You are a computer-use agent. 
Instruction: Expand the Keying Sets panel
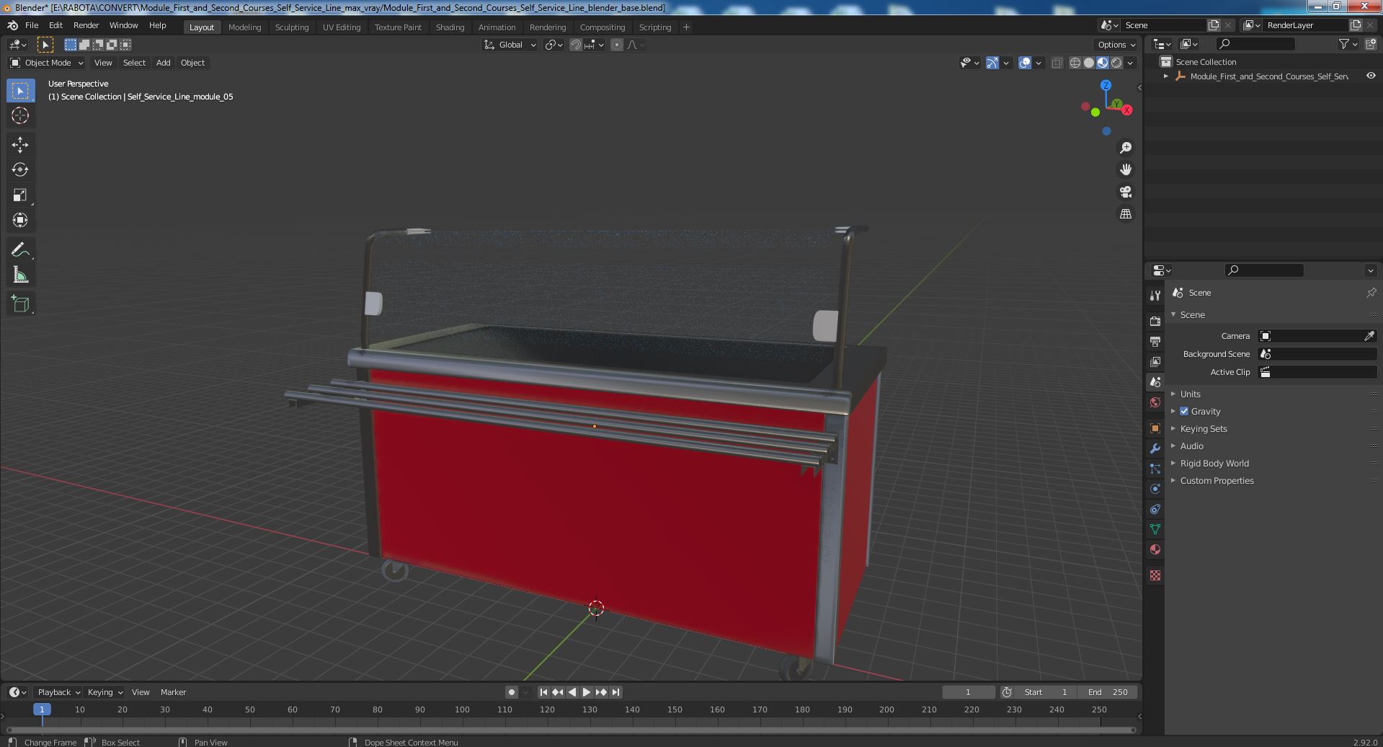1203,428
